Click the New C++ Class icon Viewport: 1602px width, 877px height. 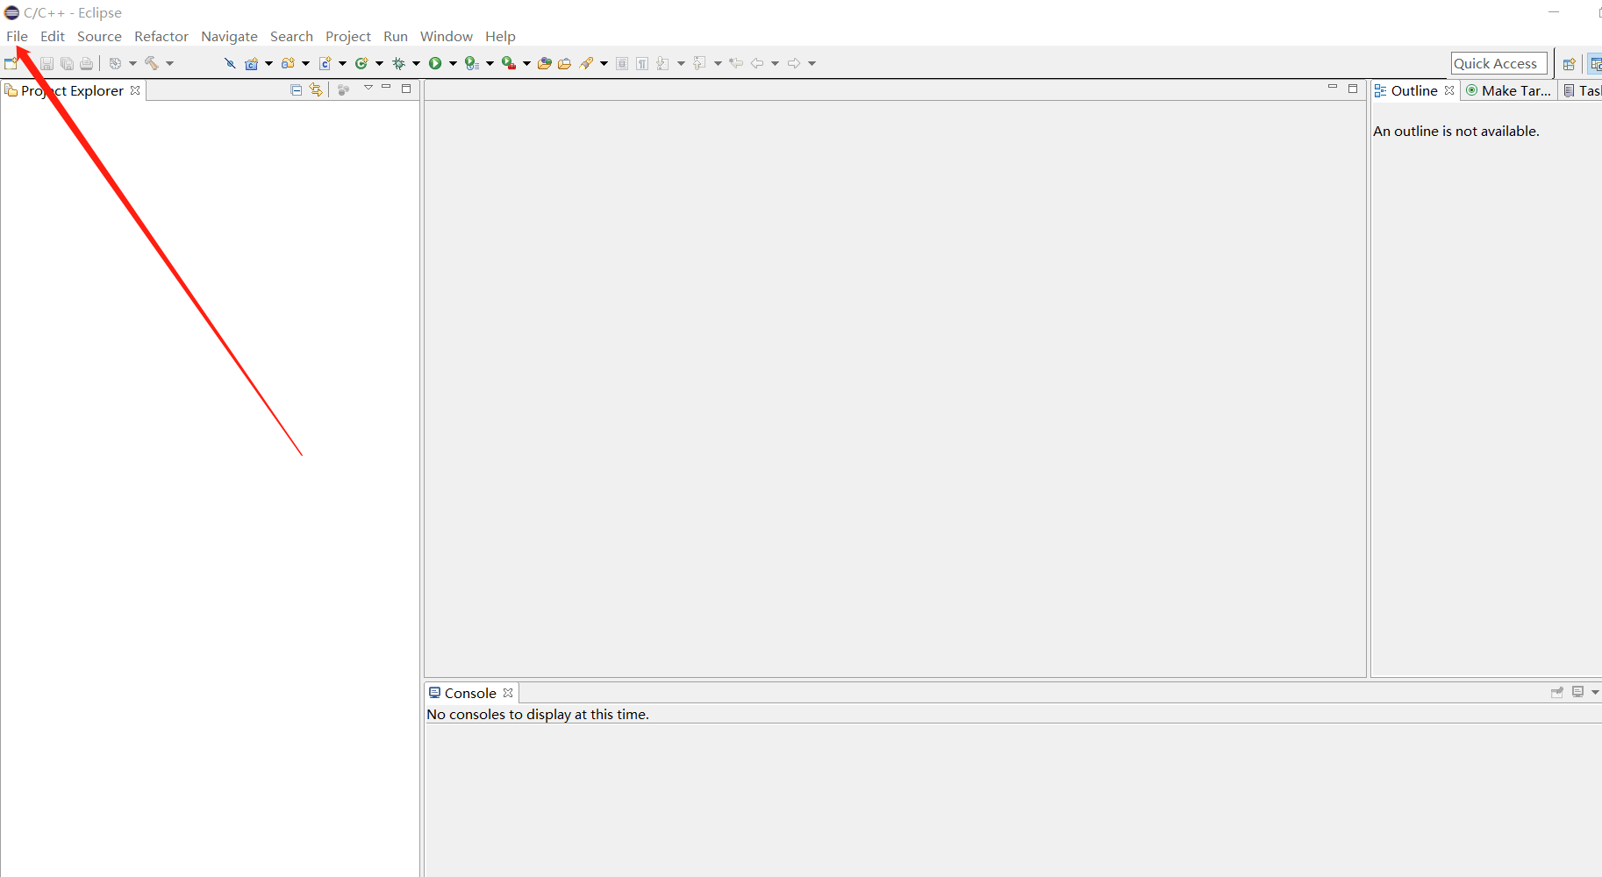tap(361, 63)
